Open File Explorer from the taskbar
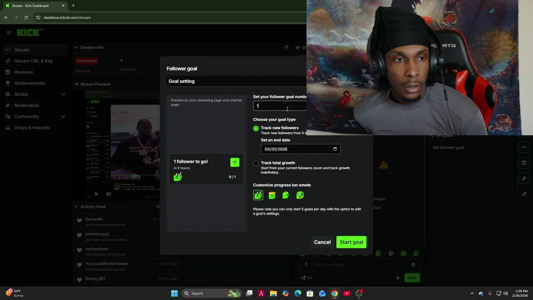This screenshot has height=300, width=533. point(273,293)
